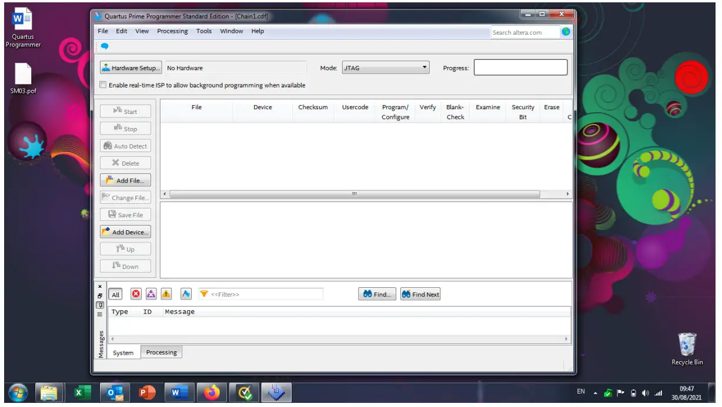Click the Find... button
This screenshot has width=722, height=407.
click(377, 294)
